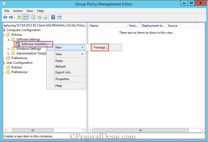
Task: Click the Administrative Templates folder icon
Action: pyautogui.click(x=13, y=53)
